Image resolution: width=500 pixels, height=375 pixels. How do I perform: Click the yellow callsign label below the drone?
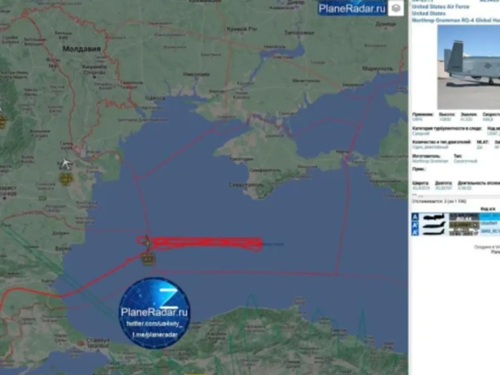coord(147,259)
